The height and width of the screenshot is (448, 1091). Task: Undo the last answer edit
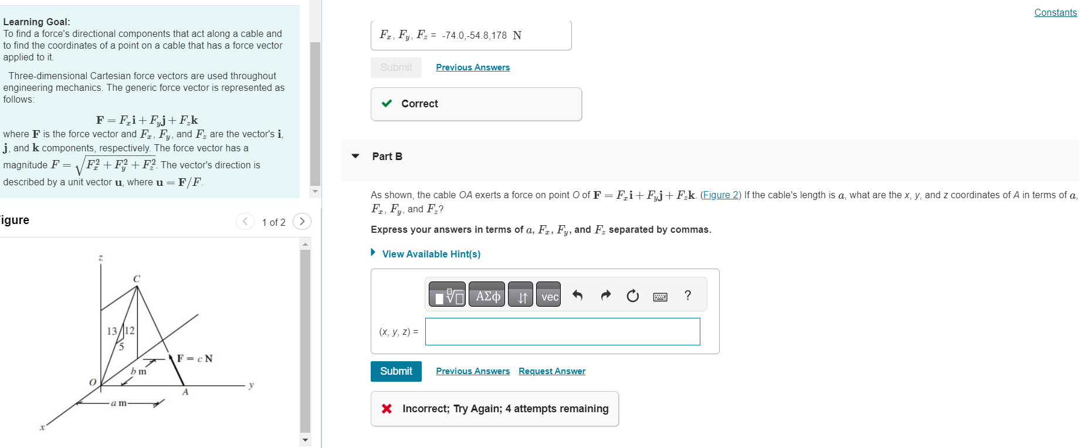[x=577, y=295]
